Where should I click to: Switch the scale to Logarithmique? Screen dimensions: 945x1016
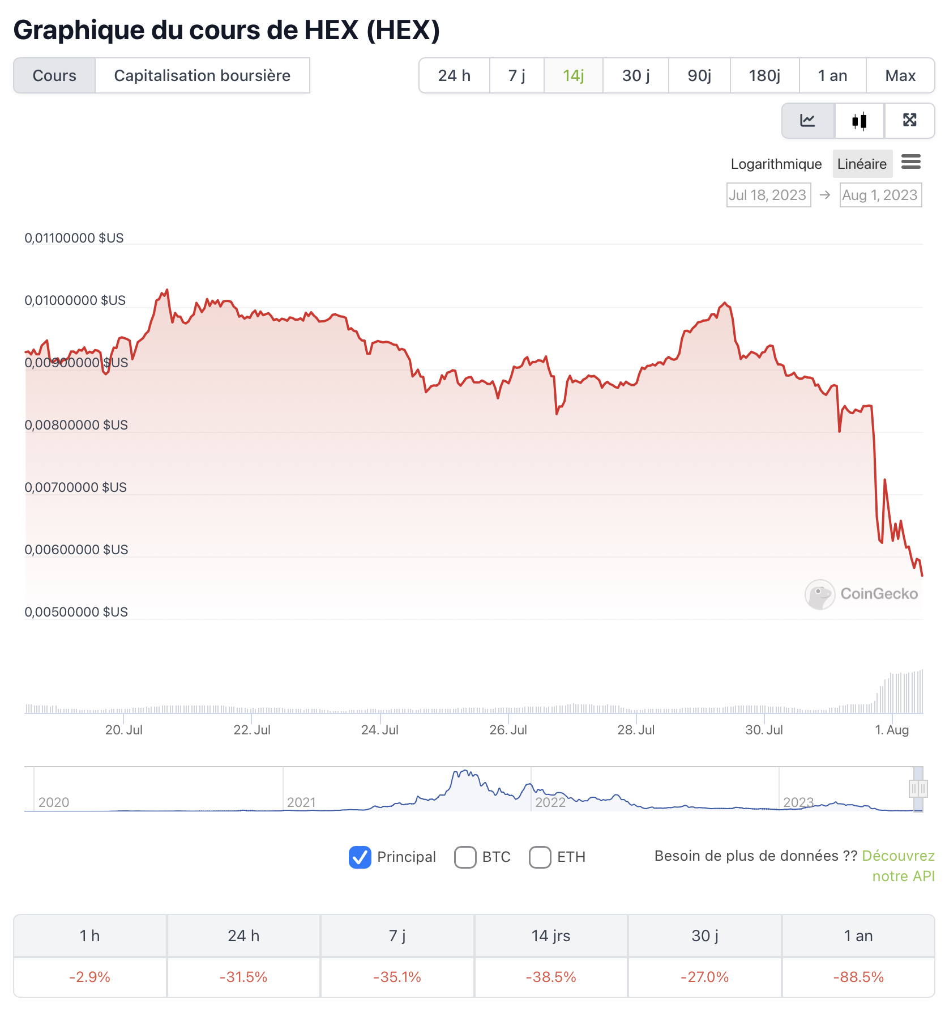(x=776, y=164)
